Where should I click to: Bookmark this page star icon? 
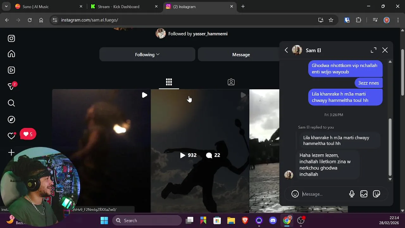tap(331, 20)
